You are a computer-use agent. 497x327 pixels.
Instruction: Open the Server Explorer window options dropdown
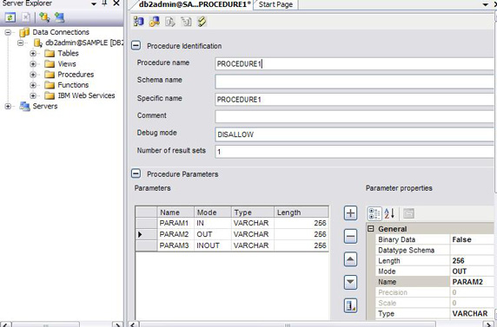[94, 4]
